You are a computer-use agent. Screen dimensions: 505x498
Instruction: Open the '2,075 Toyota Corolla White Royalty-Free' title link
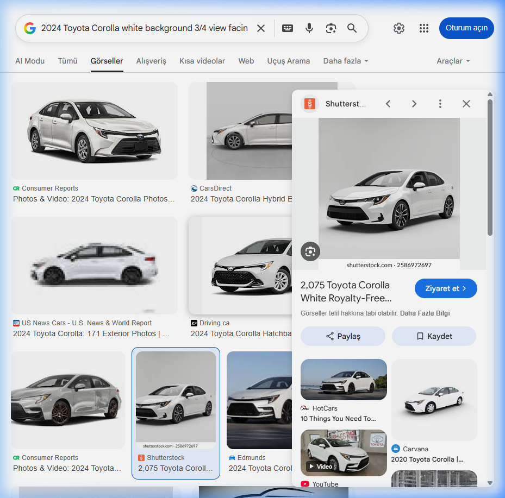tap(346, 292)
